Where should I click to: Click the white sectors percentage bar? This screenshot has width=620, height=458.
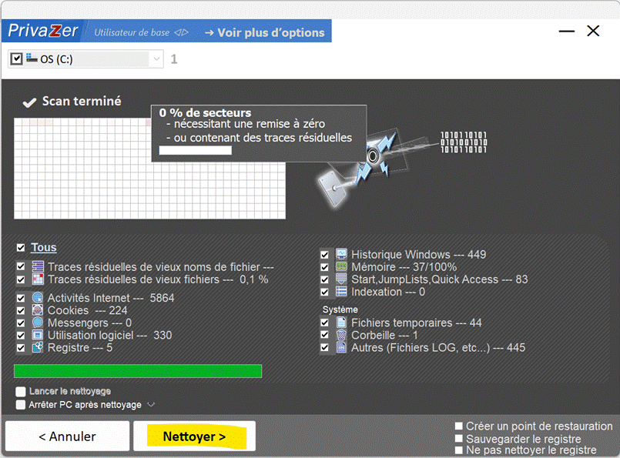[196, 150]
